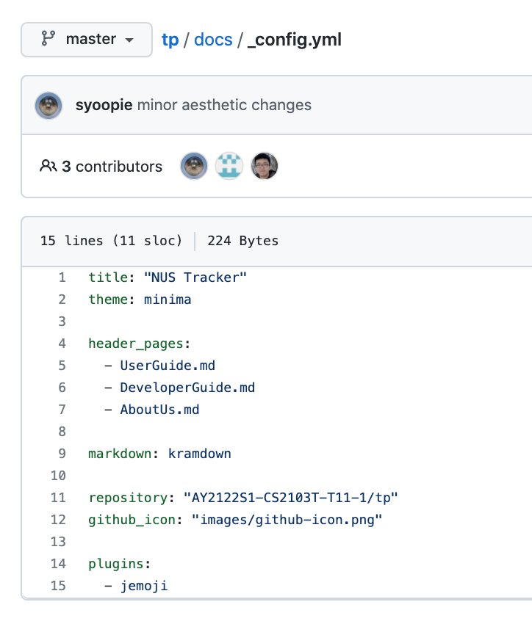Go to the docs folder breadcrumb
This screenshot has width=532, height=624.
213,40
